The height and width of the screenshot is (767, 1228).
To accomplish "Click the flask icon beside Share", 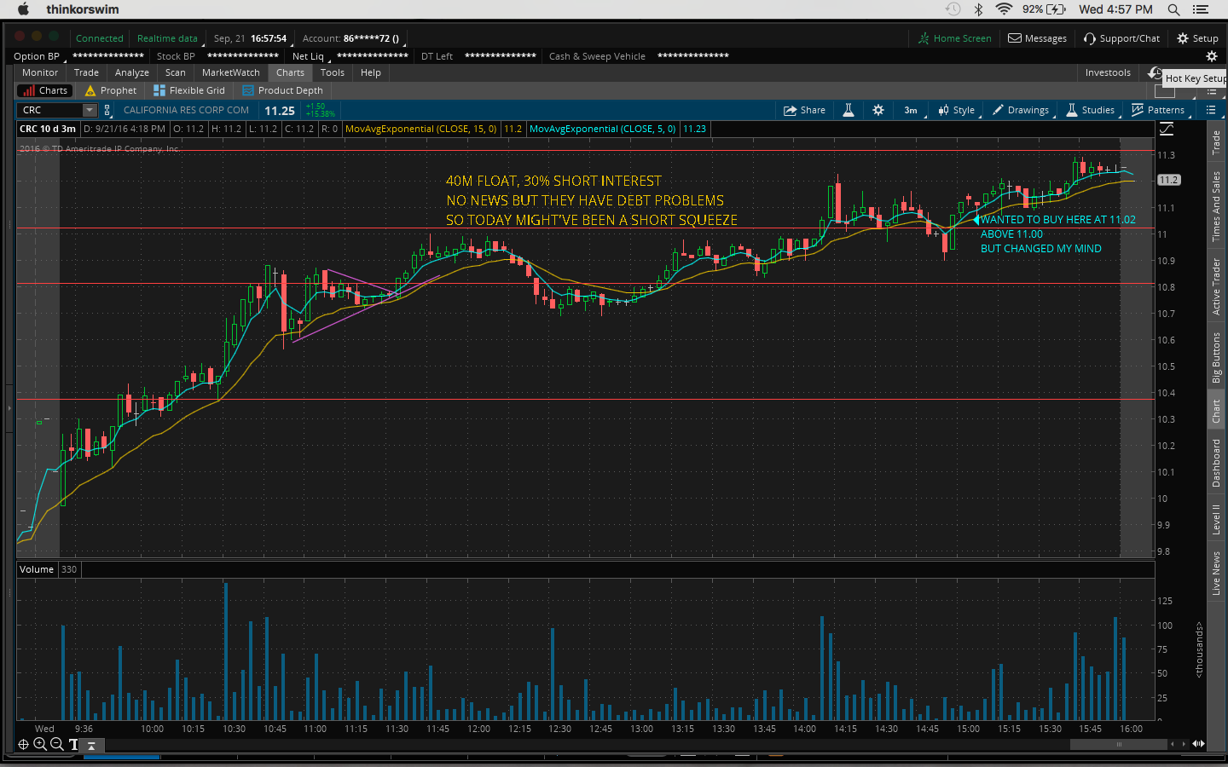I will click(849, 110).
